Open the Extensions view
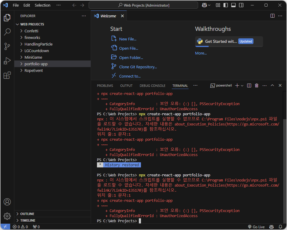Screen dimensions: 287x230 point(7,75)
